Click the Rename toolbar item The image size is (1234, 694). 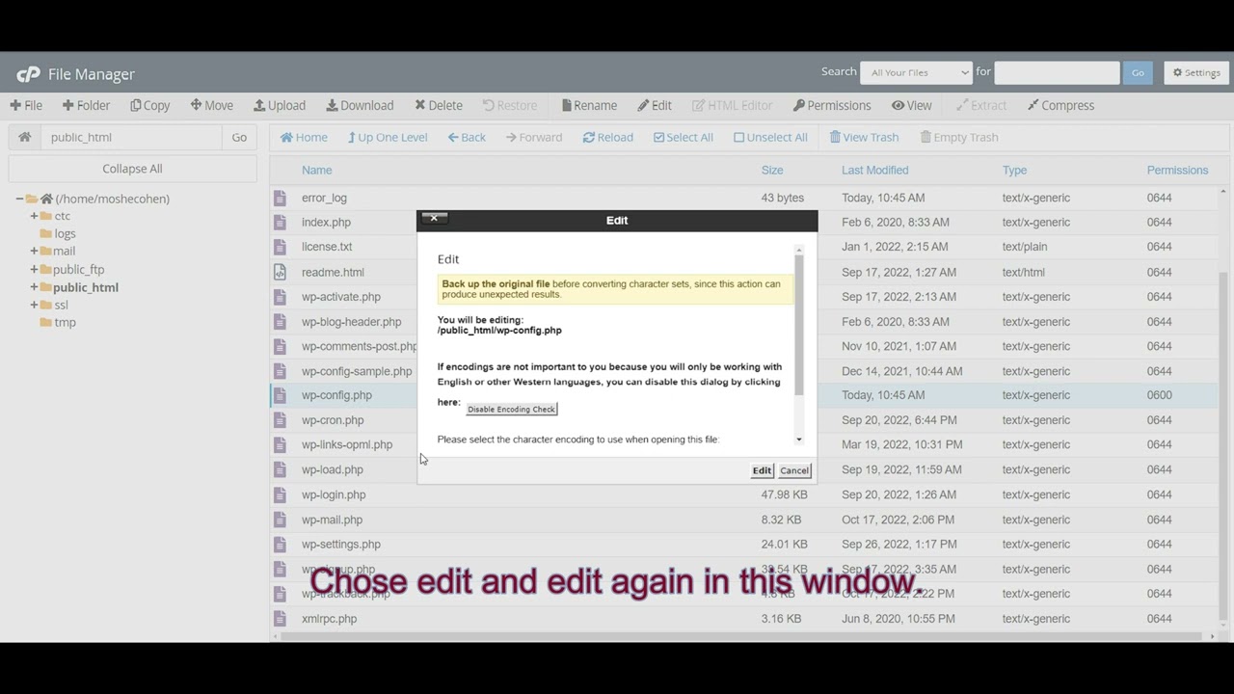[589, 105]
